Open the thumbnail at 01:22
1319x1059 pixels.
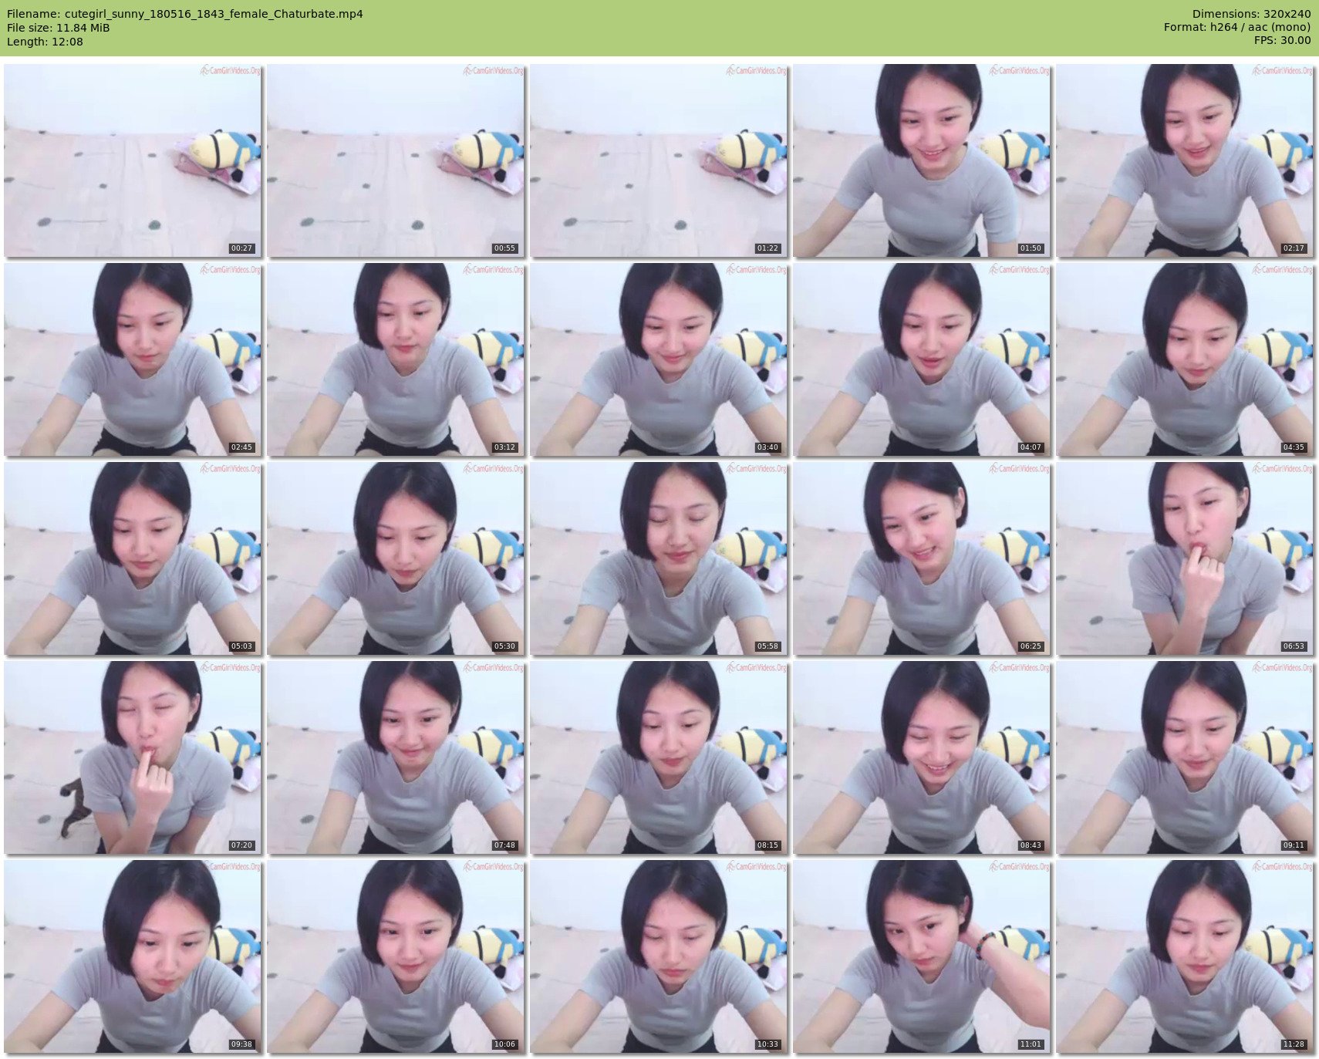click(x=659, y=160)
